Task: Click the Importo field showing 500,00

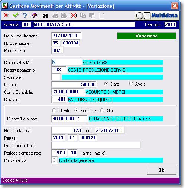Action: tap(74, 84)
